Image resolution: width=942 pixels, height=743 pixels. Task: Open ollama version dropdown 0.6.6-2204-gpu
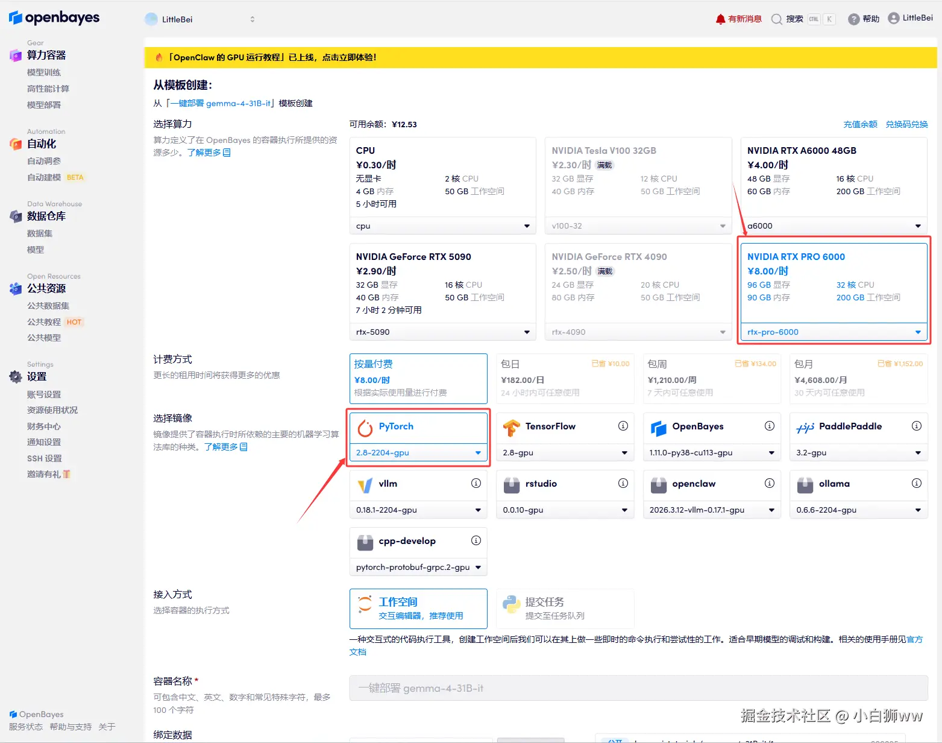[859, 510]
